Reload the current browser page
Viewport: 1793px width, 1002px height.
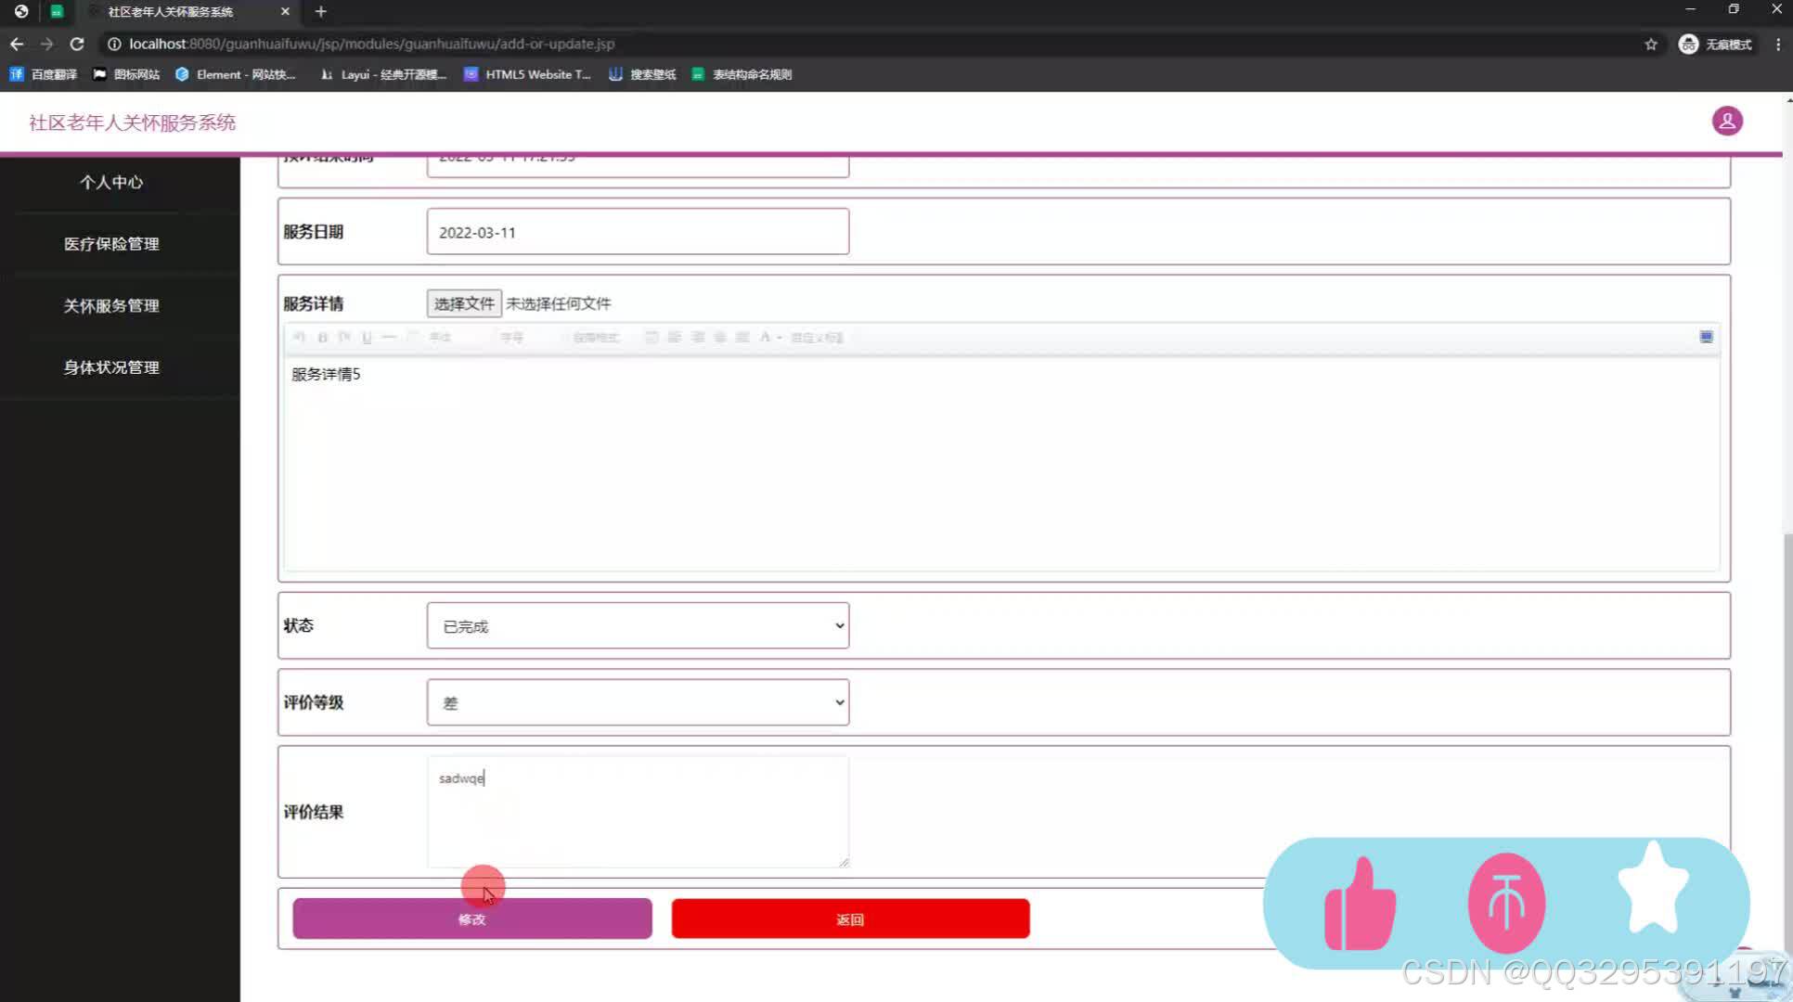coord(77,44)
